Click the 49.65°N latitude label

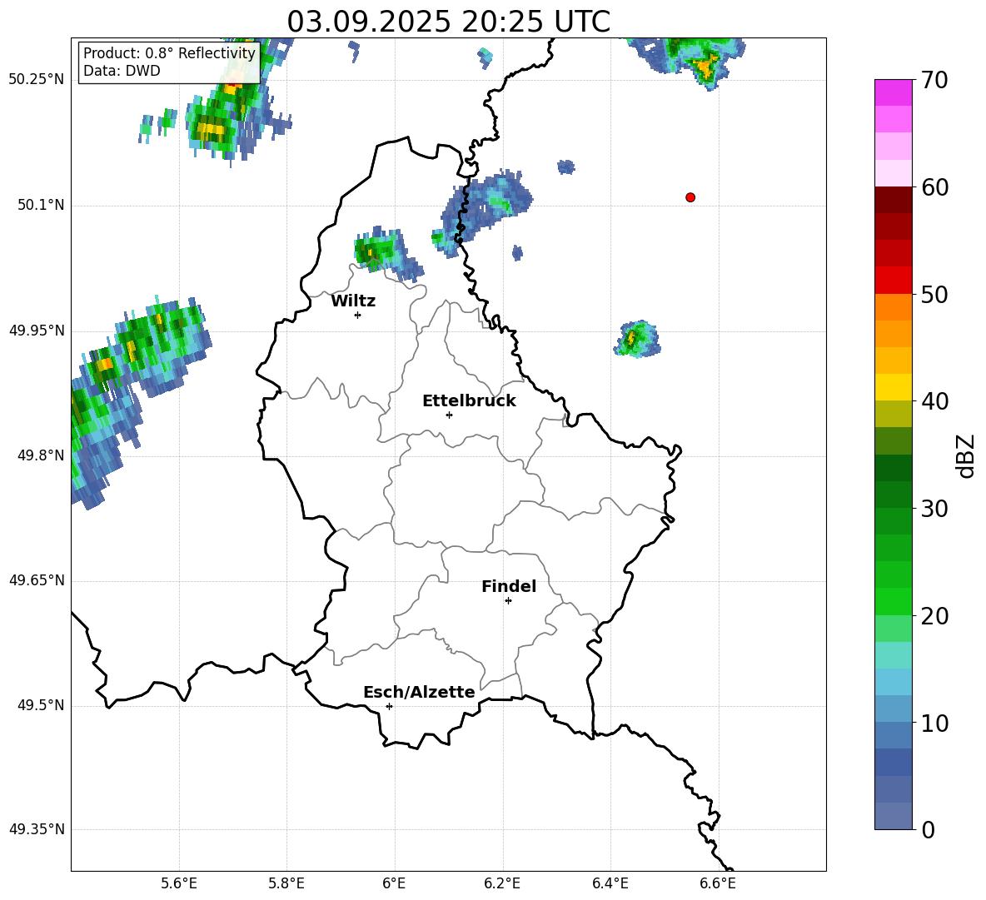pyautogui.click(x=36, y=580)
